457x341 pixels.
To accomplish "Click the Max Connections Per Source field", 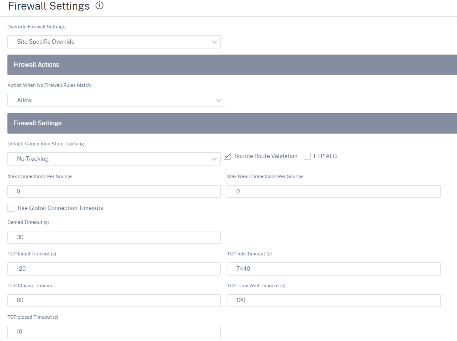I will click(x=114, y=192).
